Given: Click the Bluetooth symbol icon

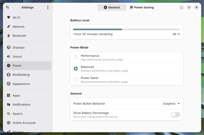Looking at the screenshot, I should [x=9, y=36].
